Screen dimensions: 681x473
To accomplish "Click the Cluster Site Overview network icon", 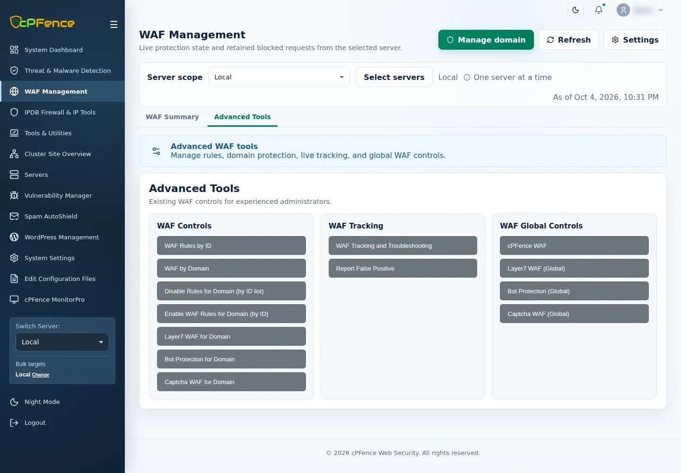I will click(14, 154).
